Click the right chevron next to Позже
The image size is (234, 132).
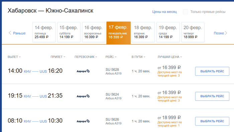226,33
